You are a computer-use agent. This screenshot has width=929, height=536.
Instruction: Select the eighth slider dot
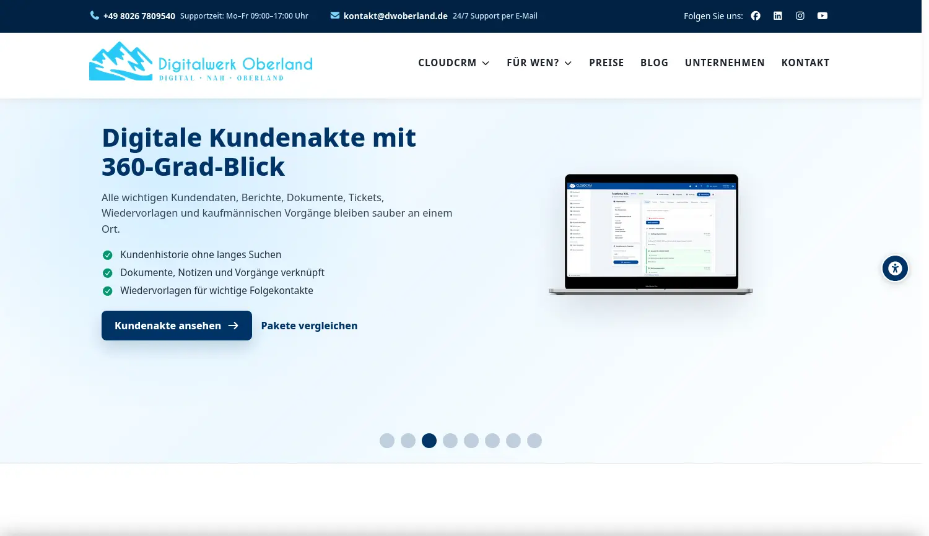[x=534, y=441]
